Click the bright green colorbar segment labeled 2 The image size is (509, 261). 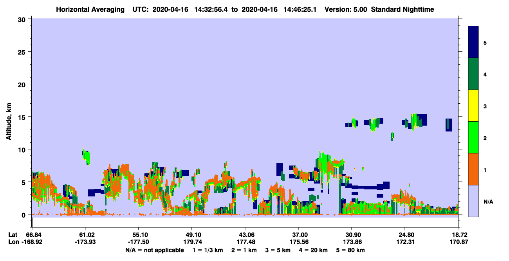pos(473,137)
